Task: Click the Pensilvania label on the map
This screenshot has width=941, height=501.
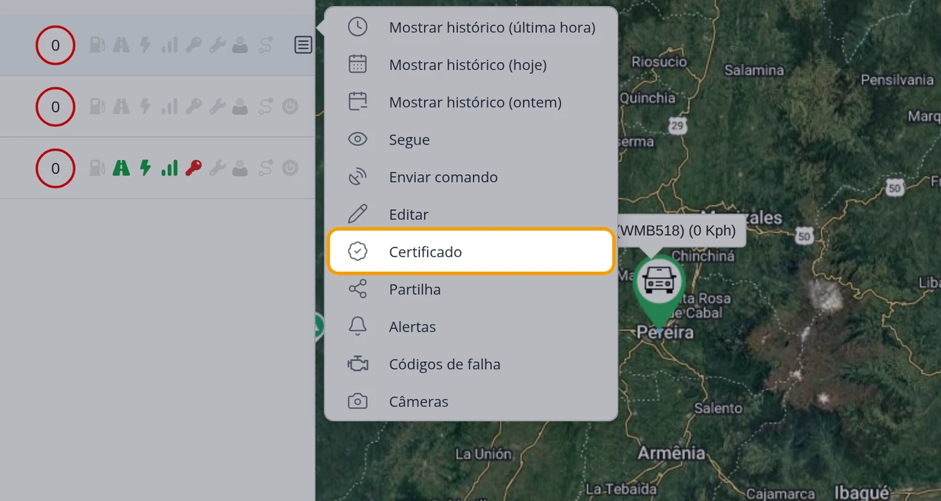Action: [x=897, y=80]
